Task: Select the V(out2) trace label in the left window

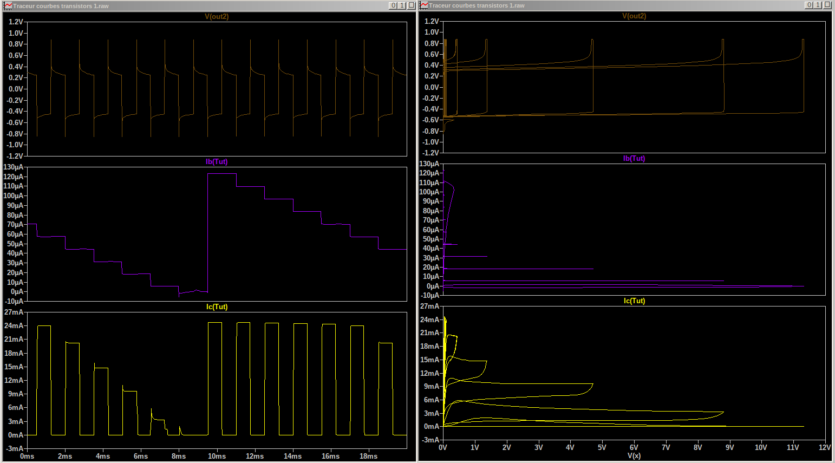Action: (217, 17)
